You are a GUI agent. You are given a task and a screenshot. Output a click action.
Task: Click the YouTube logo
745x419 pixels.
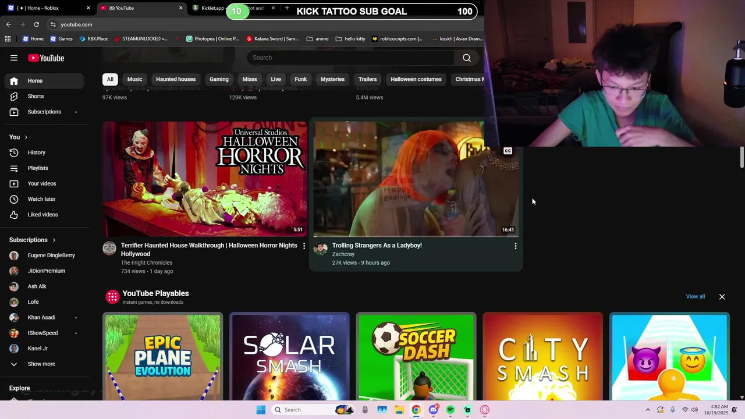coord(46,58)
